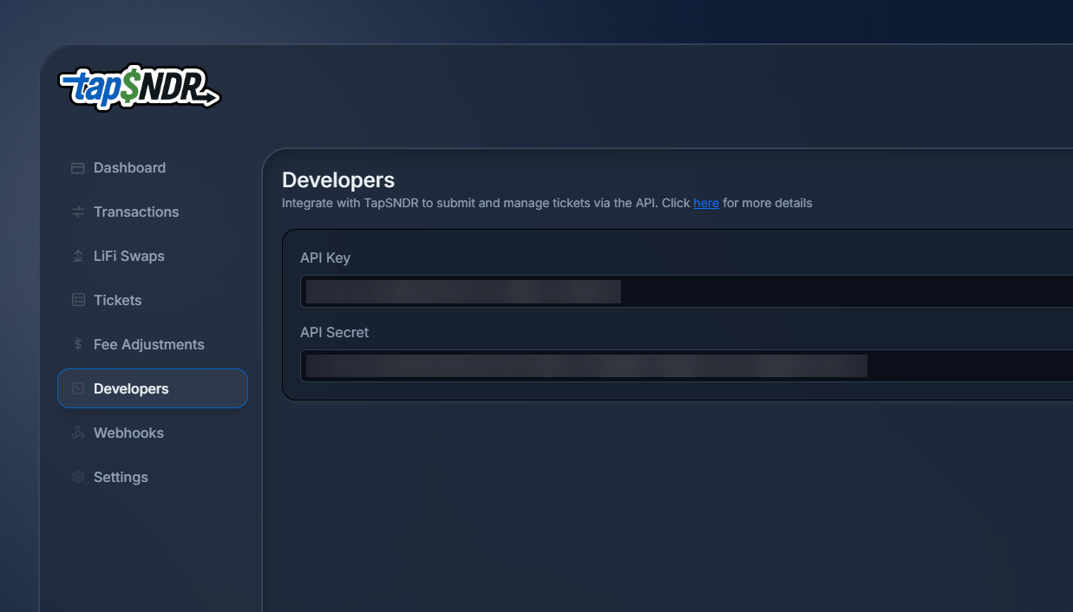Click the "API Key" label
The image size is (1073, 612).
pos(325,258)
